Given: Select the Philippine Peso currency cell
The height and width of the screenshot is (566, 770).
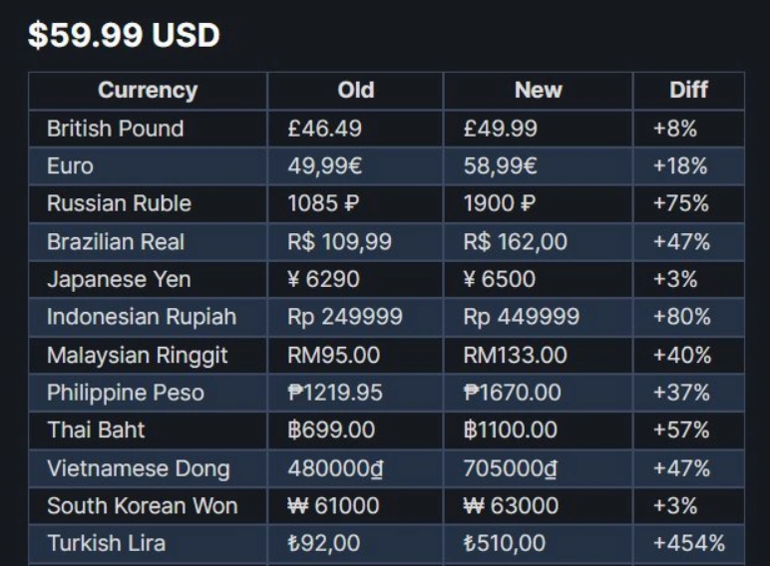Looking at the screenshot, I should point(126,394).
